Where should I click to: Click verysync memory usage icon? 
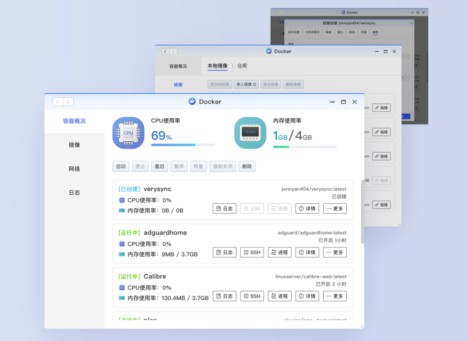[x=122, y=210]
